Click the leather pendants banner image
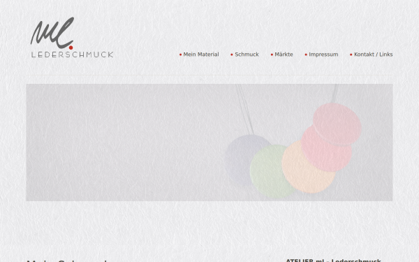This screenshot has width=419, height=262. [209, 143]
